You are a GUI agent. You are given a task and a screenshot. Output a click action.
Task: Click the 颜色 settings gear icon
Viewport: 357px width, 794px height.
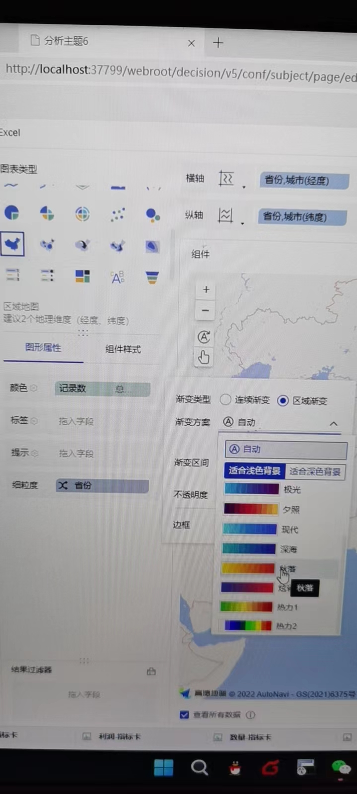pyautogui.click(x=33, y=388)
